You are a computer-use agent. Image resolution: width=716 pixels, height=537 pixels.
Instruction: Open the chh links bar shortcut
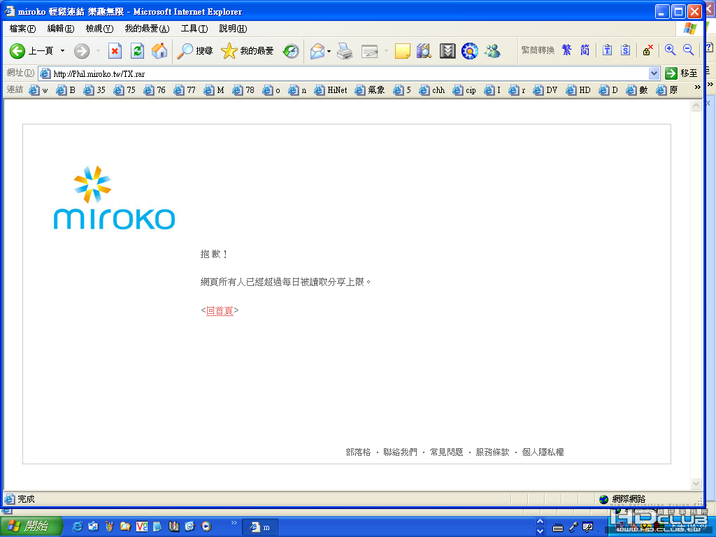432,90
